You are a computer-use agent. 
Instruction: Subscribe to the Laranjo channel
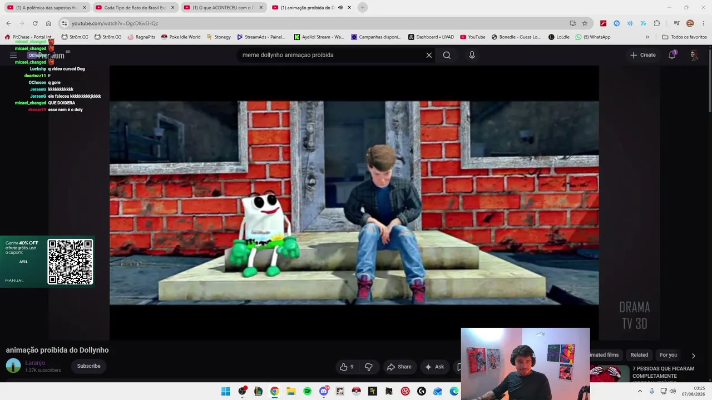[x=89, y=366]
